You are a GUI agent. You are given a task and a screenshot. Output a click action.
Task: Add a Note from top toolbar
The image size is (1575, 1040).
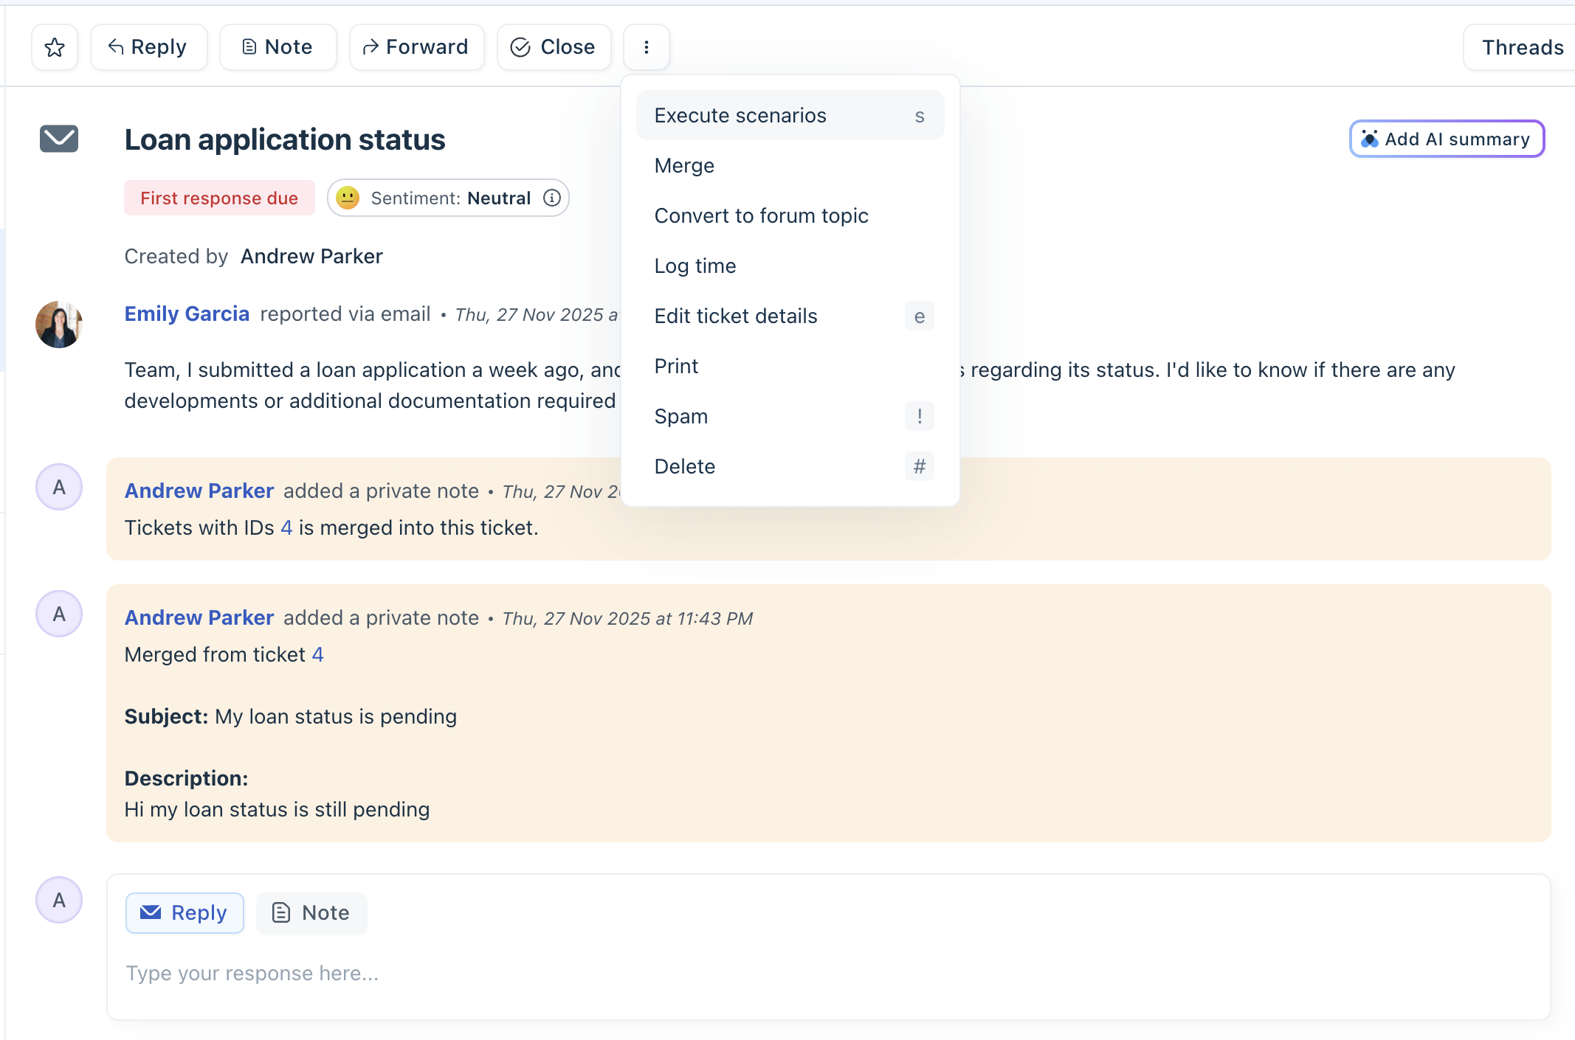[x=278, y=47]
